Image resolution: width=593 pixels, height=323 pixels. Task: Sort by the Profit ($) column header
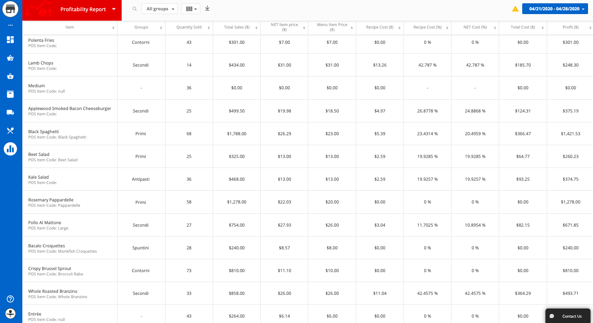[570, 27]
